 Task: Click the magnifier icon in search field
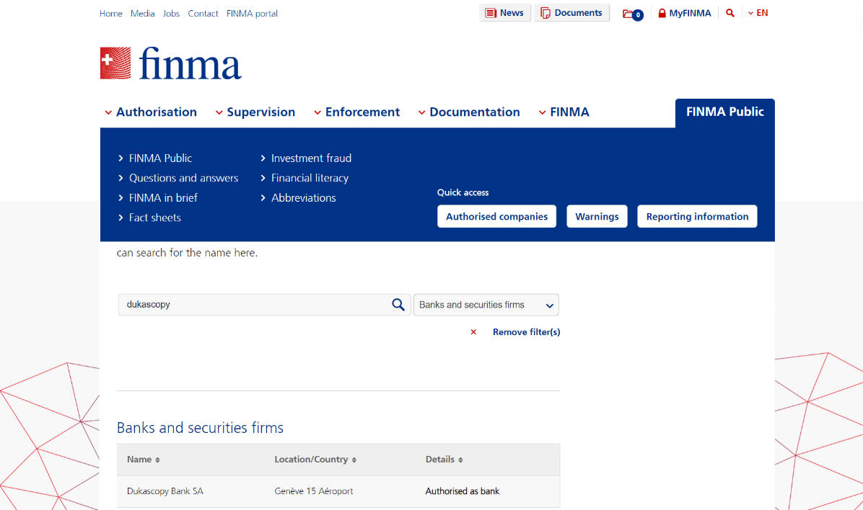click(398, 305)
